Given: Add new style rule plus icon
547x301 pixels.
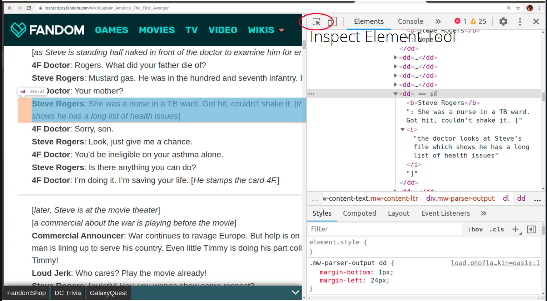Looking at the screenshot, I should click(516, 229).
